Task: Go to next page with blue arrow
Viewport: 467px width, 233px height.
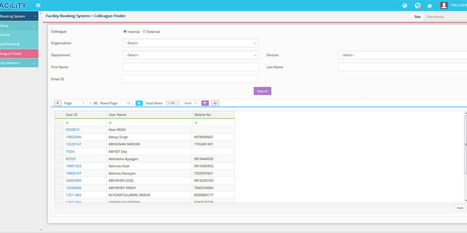Action: 139,103
